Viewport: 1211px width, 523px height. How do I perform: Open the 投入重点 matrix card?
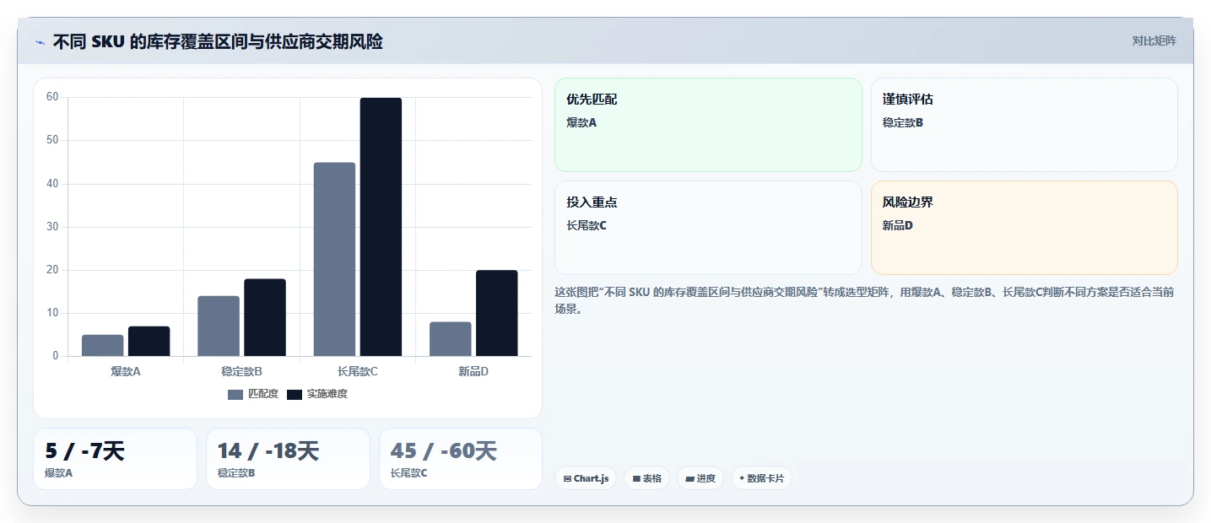[x=708, y=228]
